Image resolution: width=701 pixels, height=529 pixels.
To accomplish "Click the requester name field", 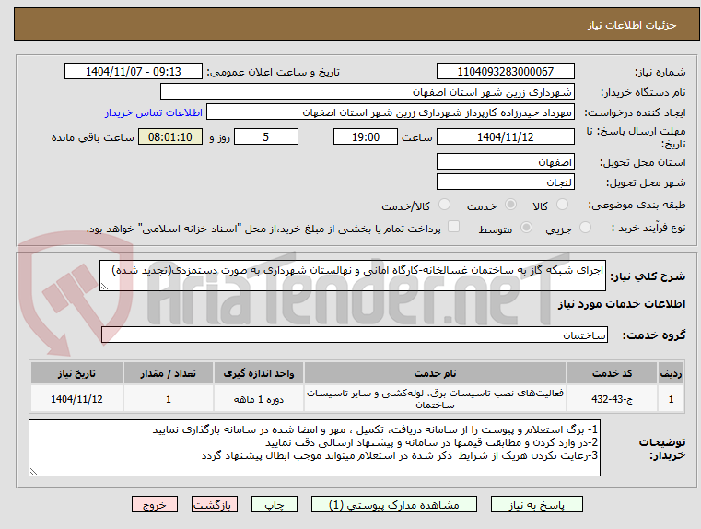I will [x=391, y=112].
